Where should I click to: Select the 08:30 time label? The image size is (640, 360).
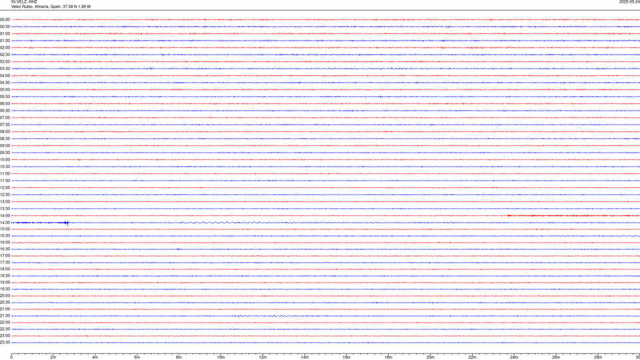pos(5,139)
